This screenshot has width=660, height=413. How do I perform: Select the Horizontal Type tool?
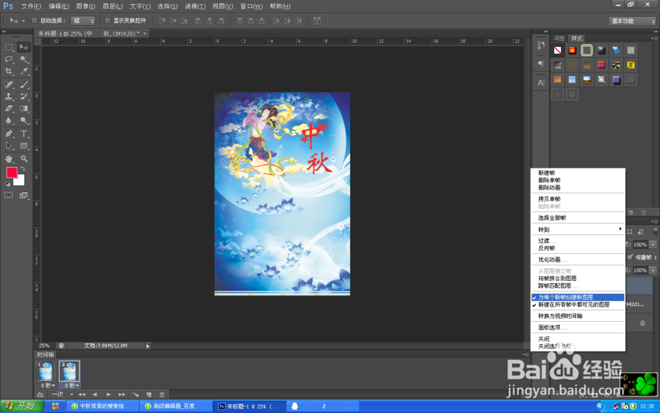click(24, 133)
